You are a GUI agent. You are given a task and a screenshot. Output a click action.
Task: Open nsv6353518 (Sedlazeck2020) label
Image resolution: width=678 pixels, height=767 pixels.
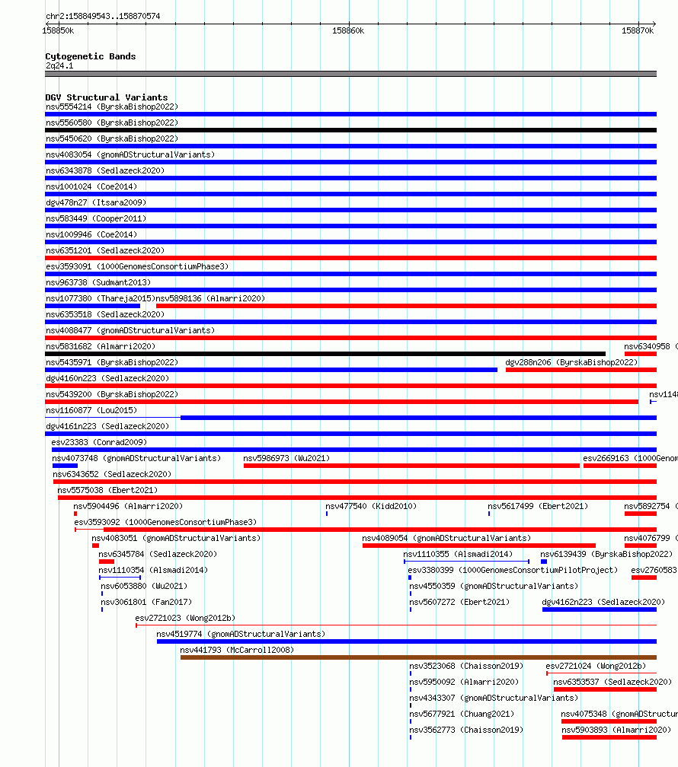tap(105, 314)
